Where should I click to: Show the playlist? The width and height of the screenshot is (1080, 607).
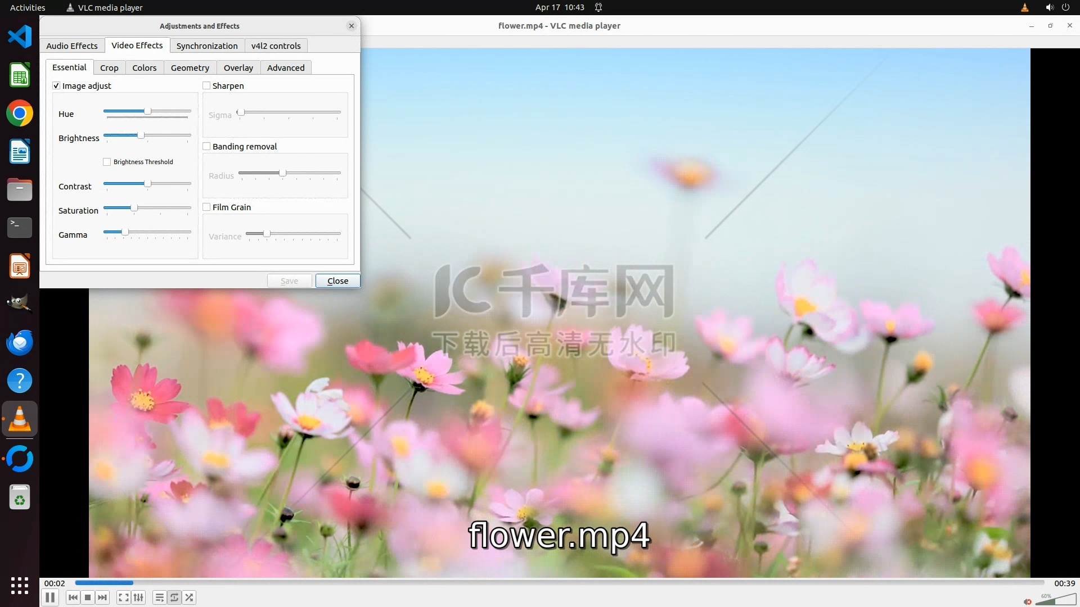point(160,597)
